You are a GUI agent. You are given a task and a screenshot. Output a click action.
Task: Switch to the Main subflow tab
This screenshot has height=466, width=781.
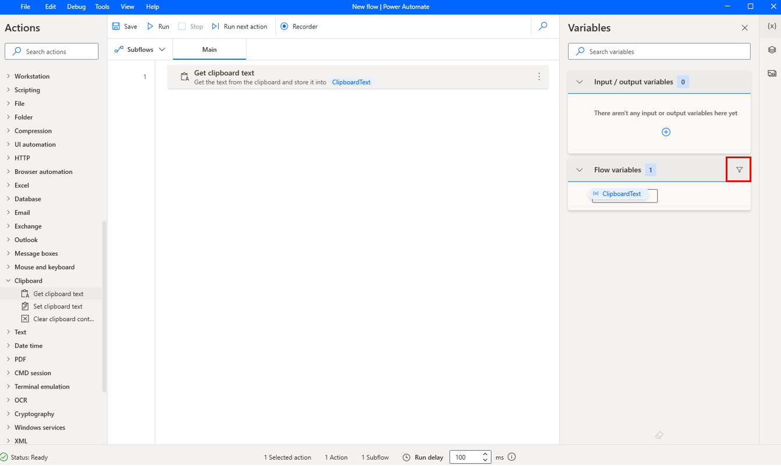click(209, 49)
